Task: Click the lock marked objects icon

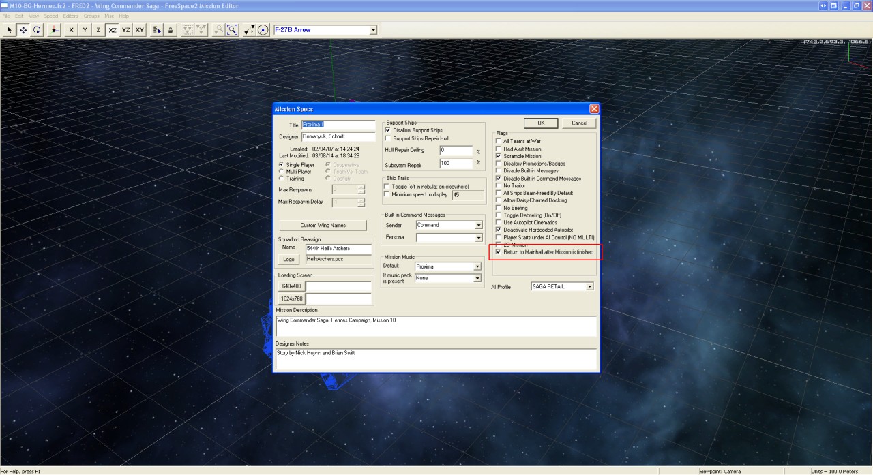Action: pyautogui.click(x=170, y=30)
